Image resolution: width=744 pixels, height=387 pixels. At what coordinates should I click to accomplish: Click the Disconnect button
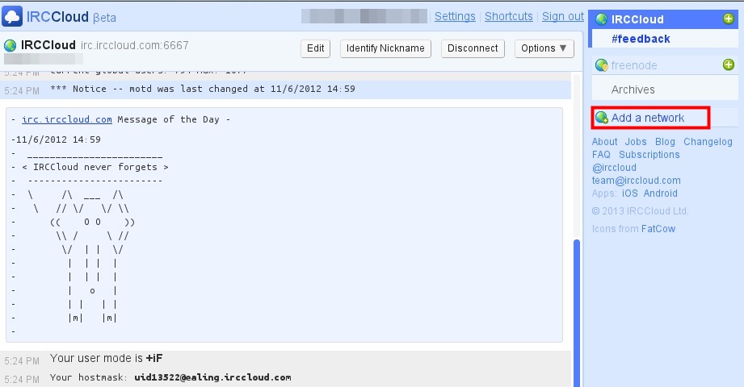[x=473, y=48]
